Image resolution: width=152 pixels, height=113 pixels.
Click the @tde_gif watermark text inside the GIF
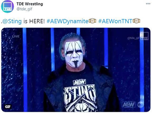pyautogui.click(x=133, y=38)
